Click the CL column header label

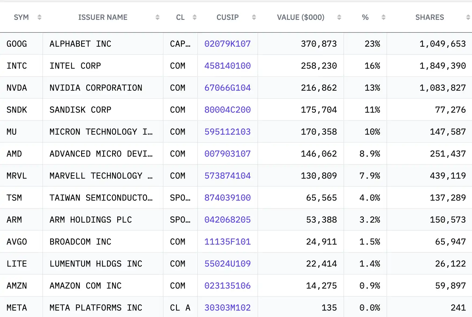(180, 17)
